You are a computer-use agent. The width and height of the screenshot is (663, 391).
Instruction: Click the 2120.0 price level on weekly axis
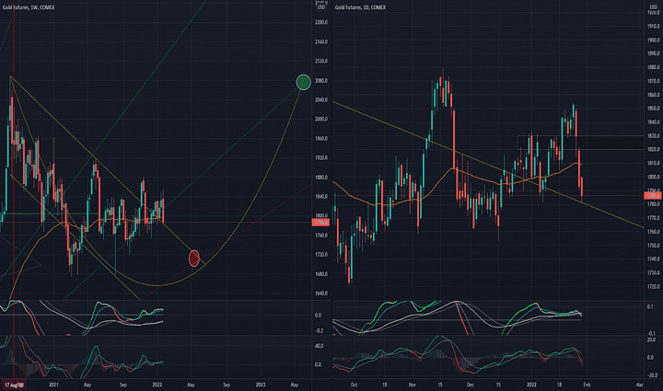(x=321, y=61)
